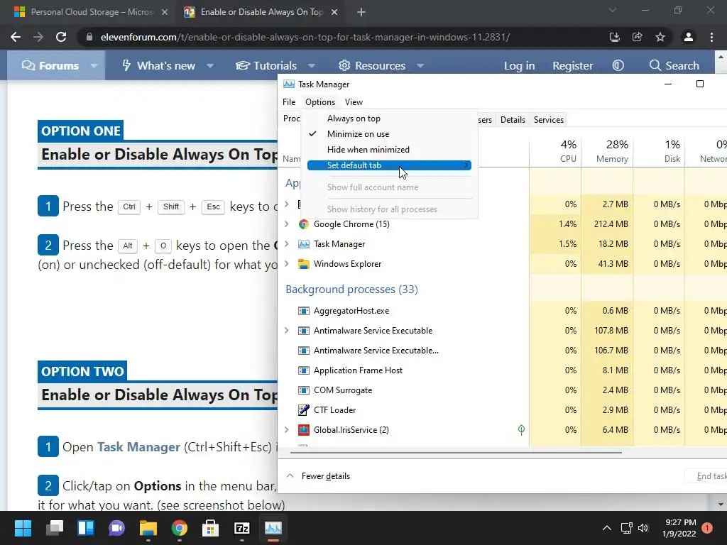Image resolution: width=727 pixels, height=545 pixels.
Task: Open a new browser tab with plus icon
Action: click(x=361, y=12)
